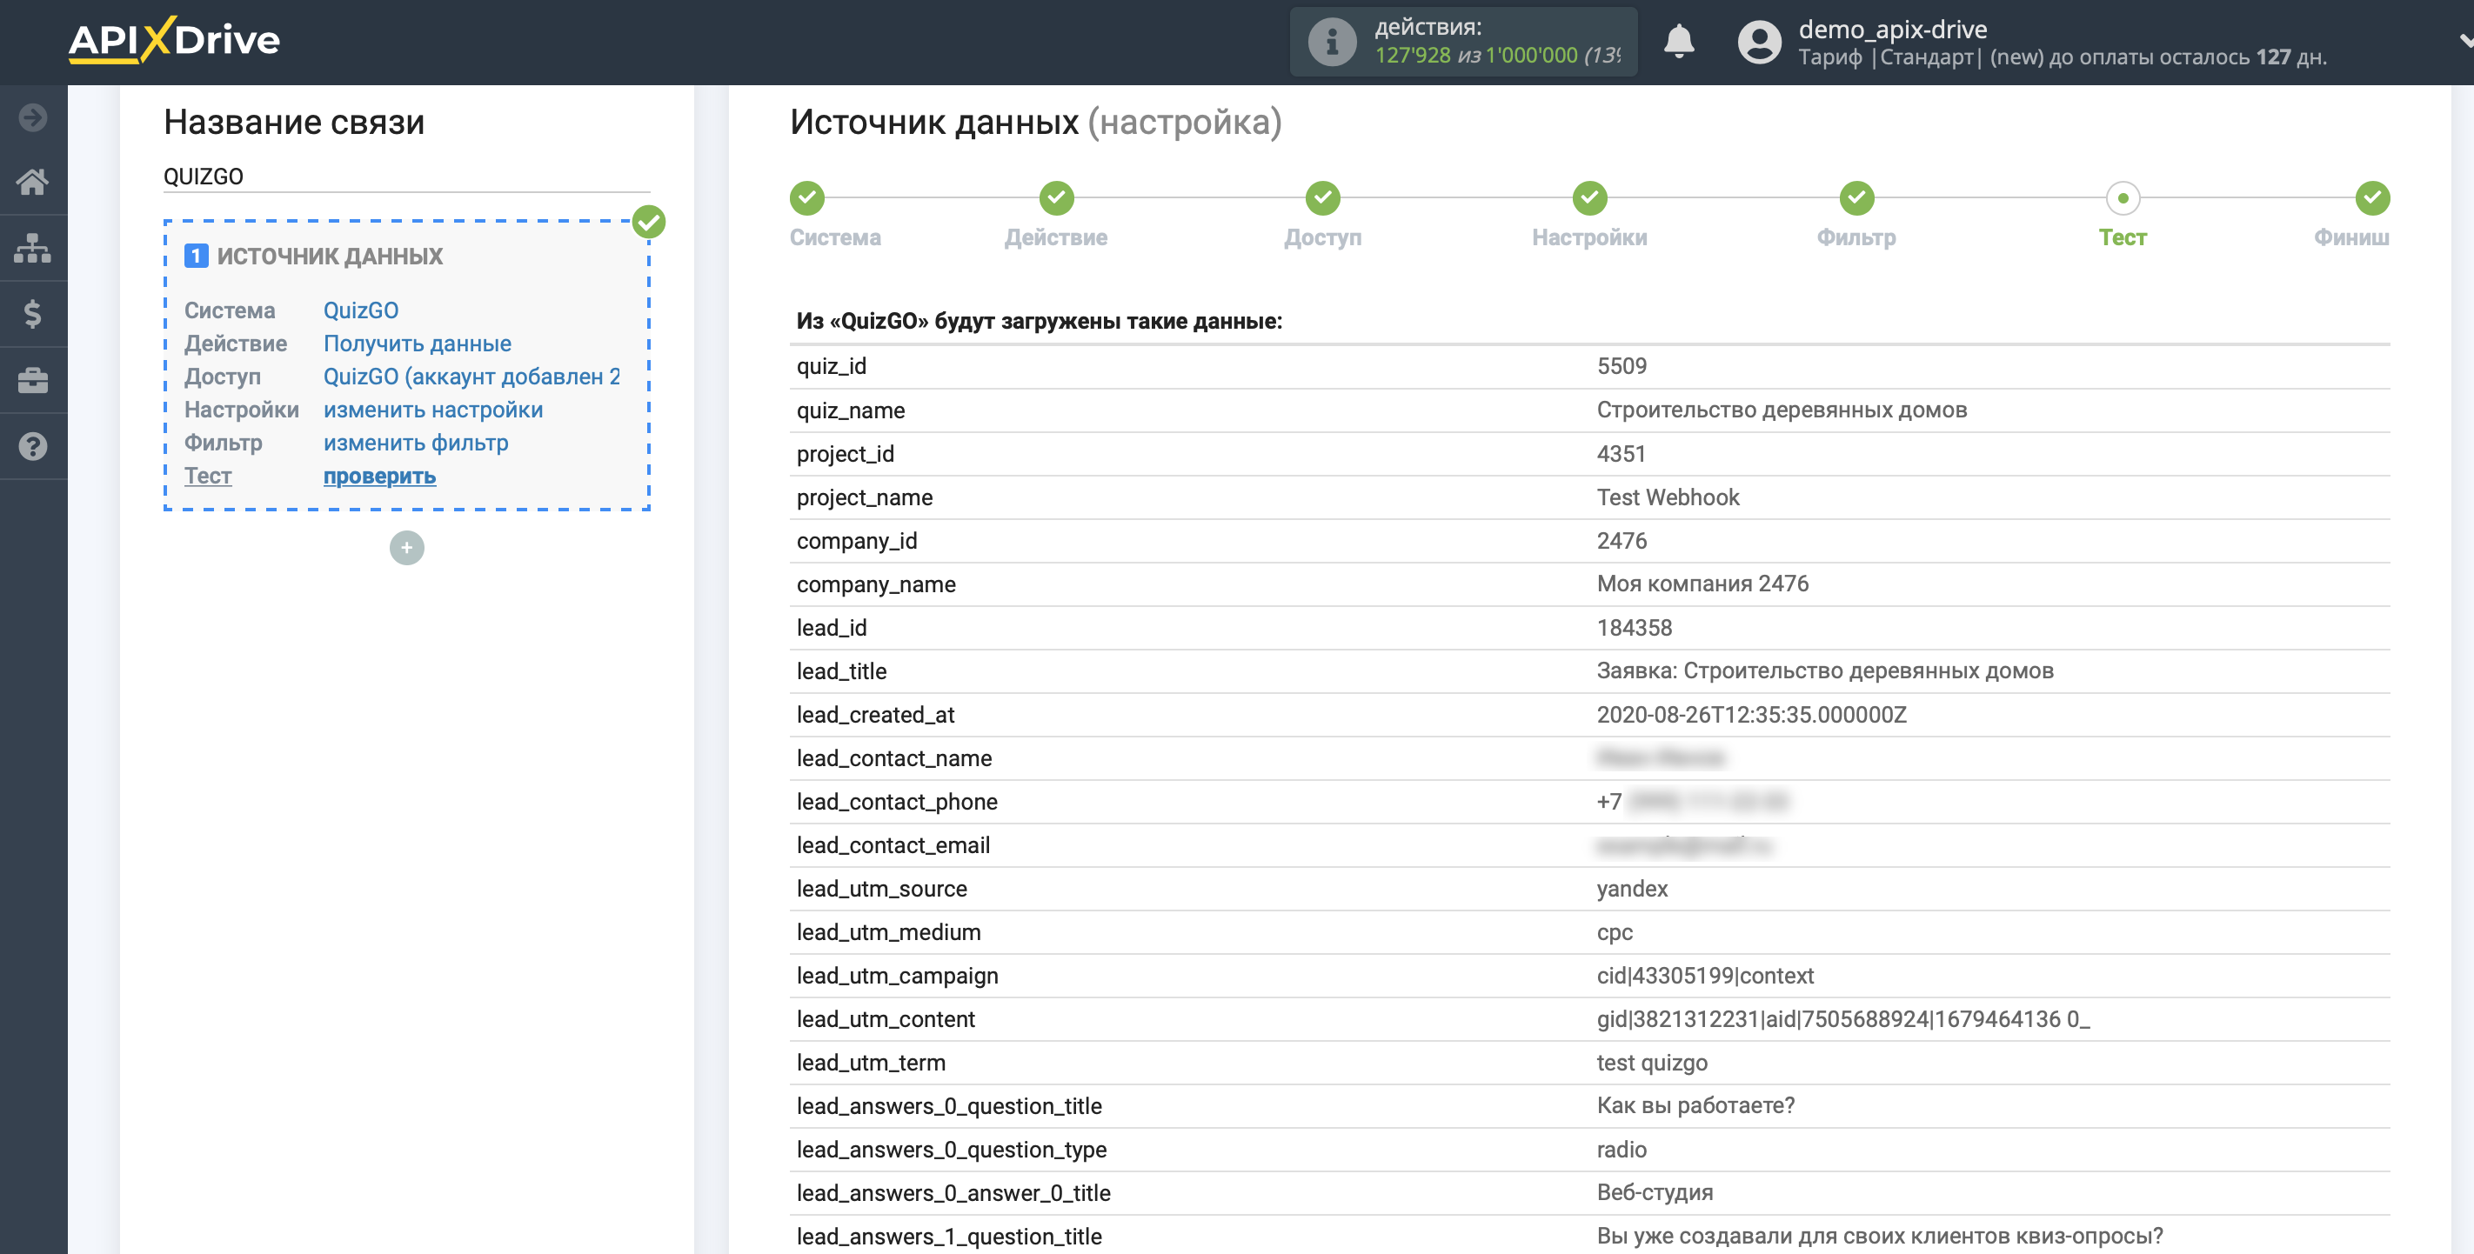Viewport: 2474px width, 1254px height.
Task: Click the actions info icon
Action: point(1331,43)
